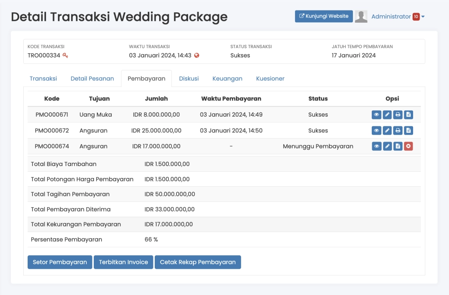Go to the Diskusi tab
This screenshot has height=295, width=449.
[189, 79]
